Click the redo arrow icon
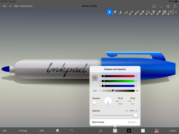The width and height of the screenshot is (179, 134). coord(86,130)
